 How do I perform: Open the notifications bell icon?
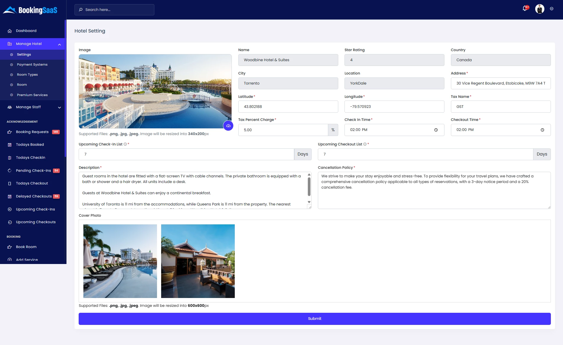point(525,9)
